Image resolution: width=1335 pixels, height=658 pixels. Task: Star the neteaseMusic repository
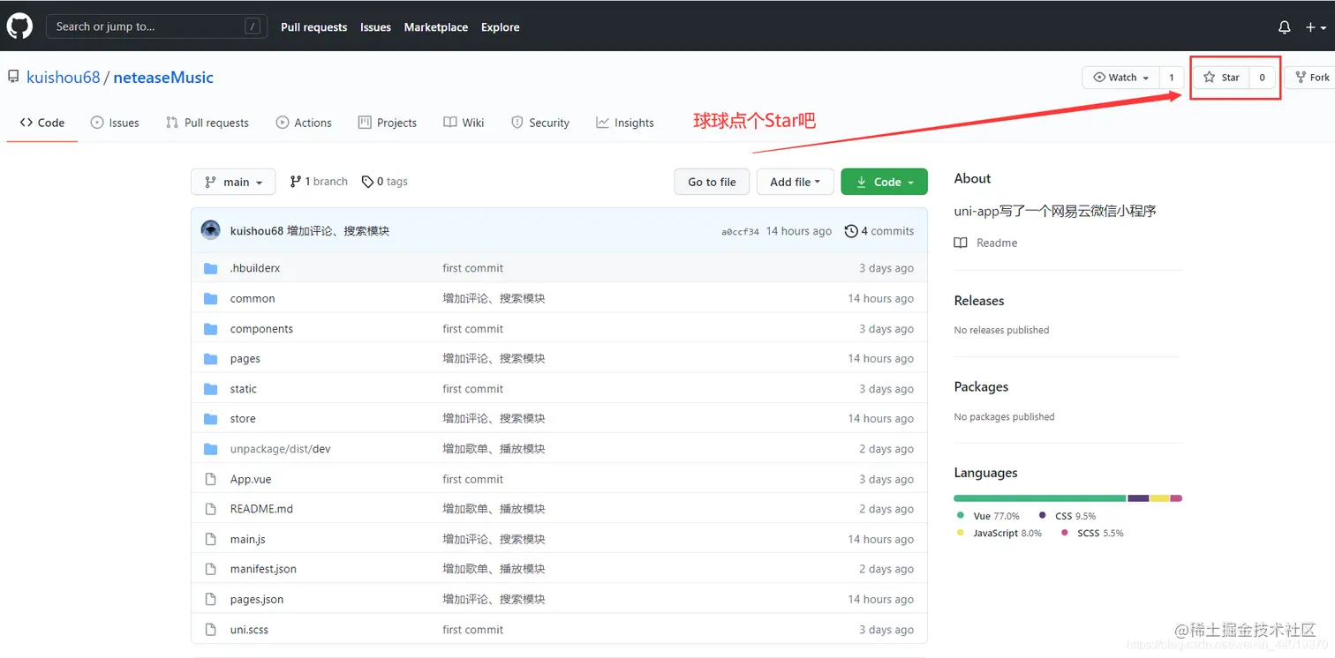click(1221, 78)
